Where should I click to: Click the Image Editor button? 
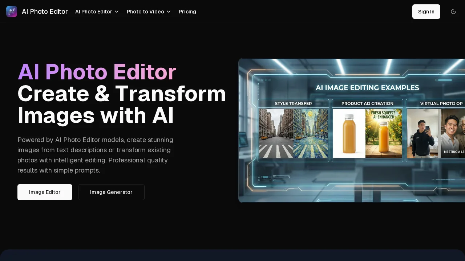pyautogui.click(x=45, y=192)
